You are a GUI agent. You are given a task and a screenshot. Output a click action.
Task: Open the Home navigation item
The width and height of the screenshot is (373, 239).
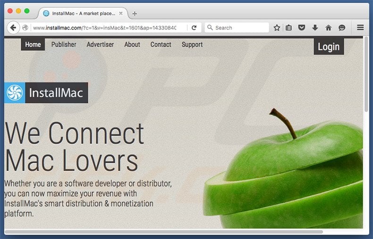click(33, 44)
